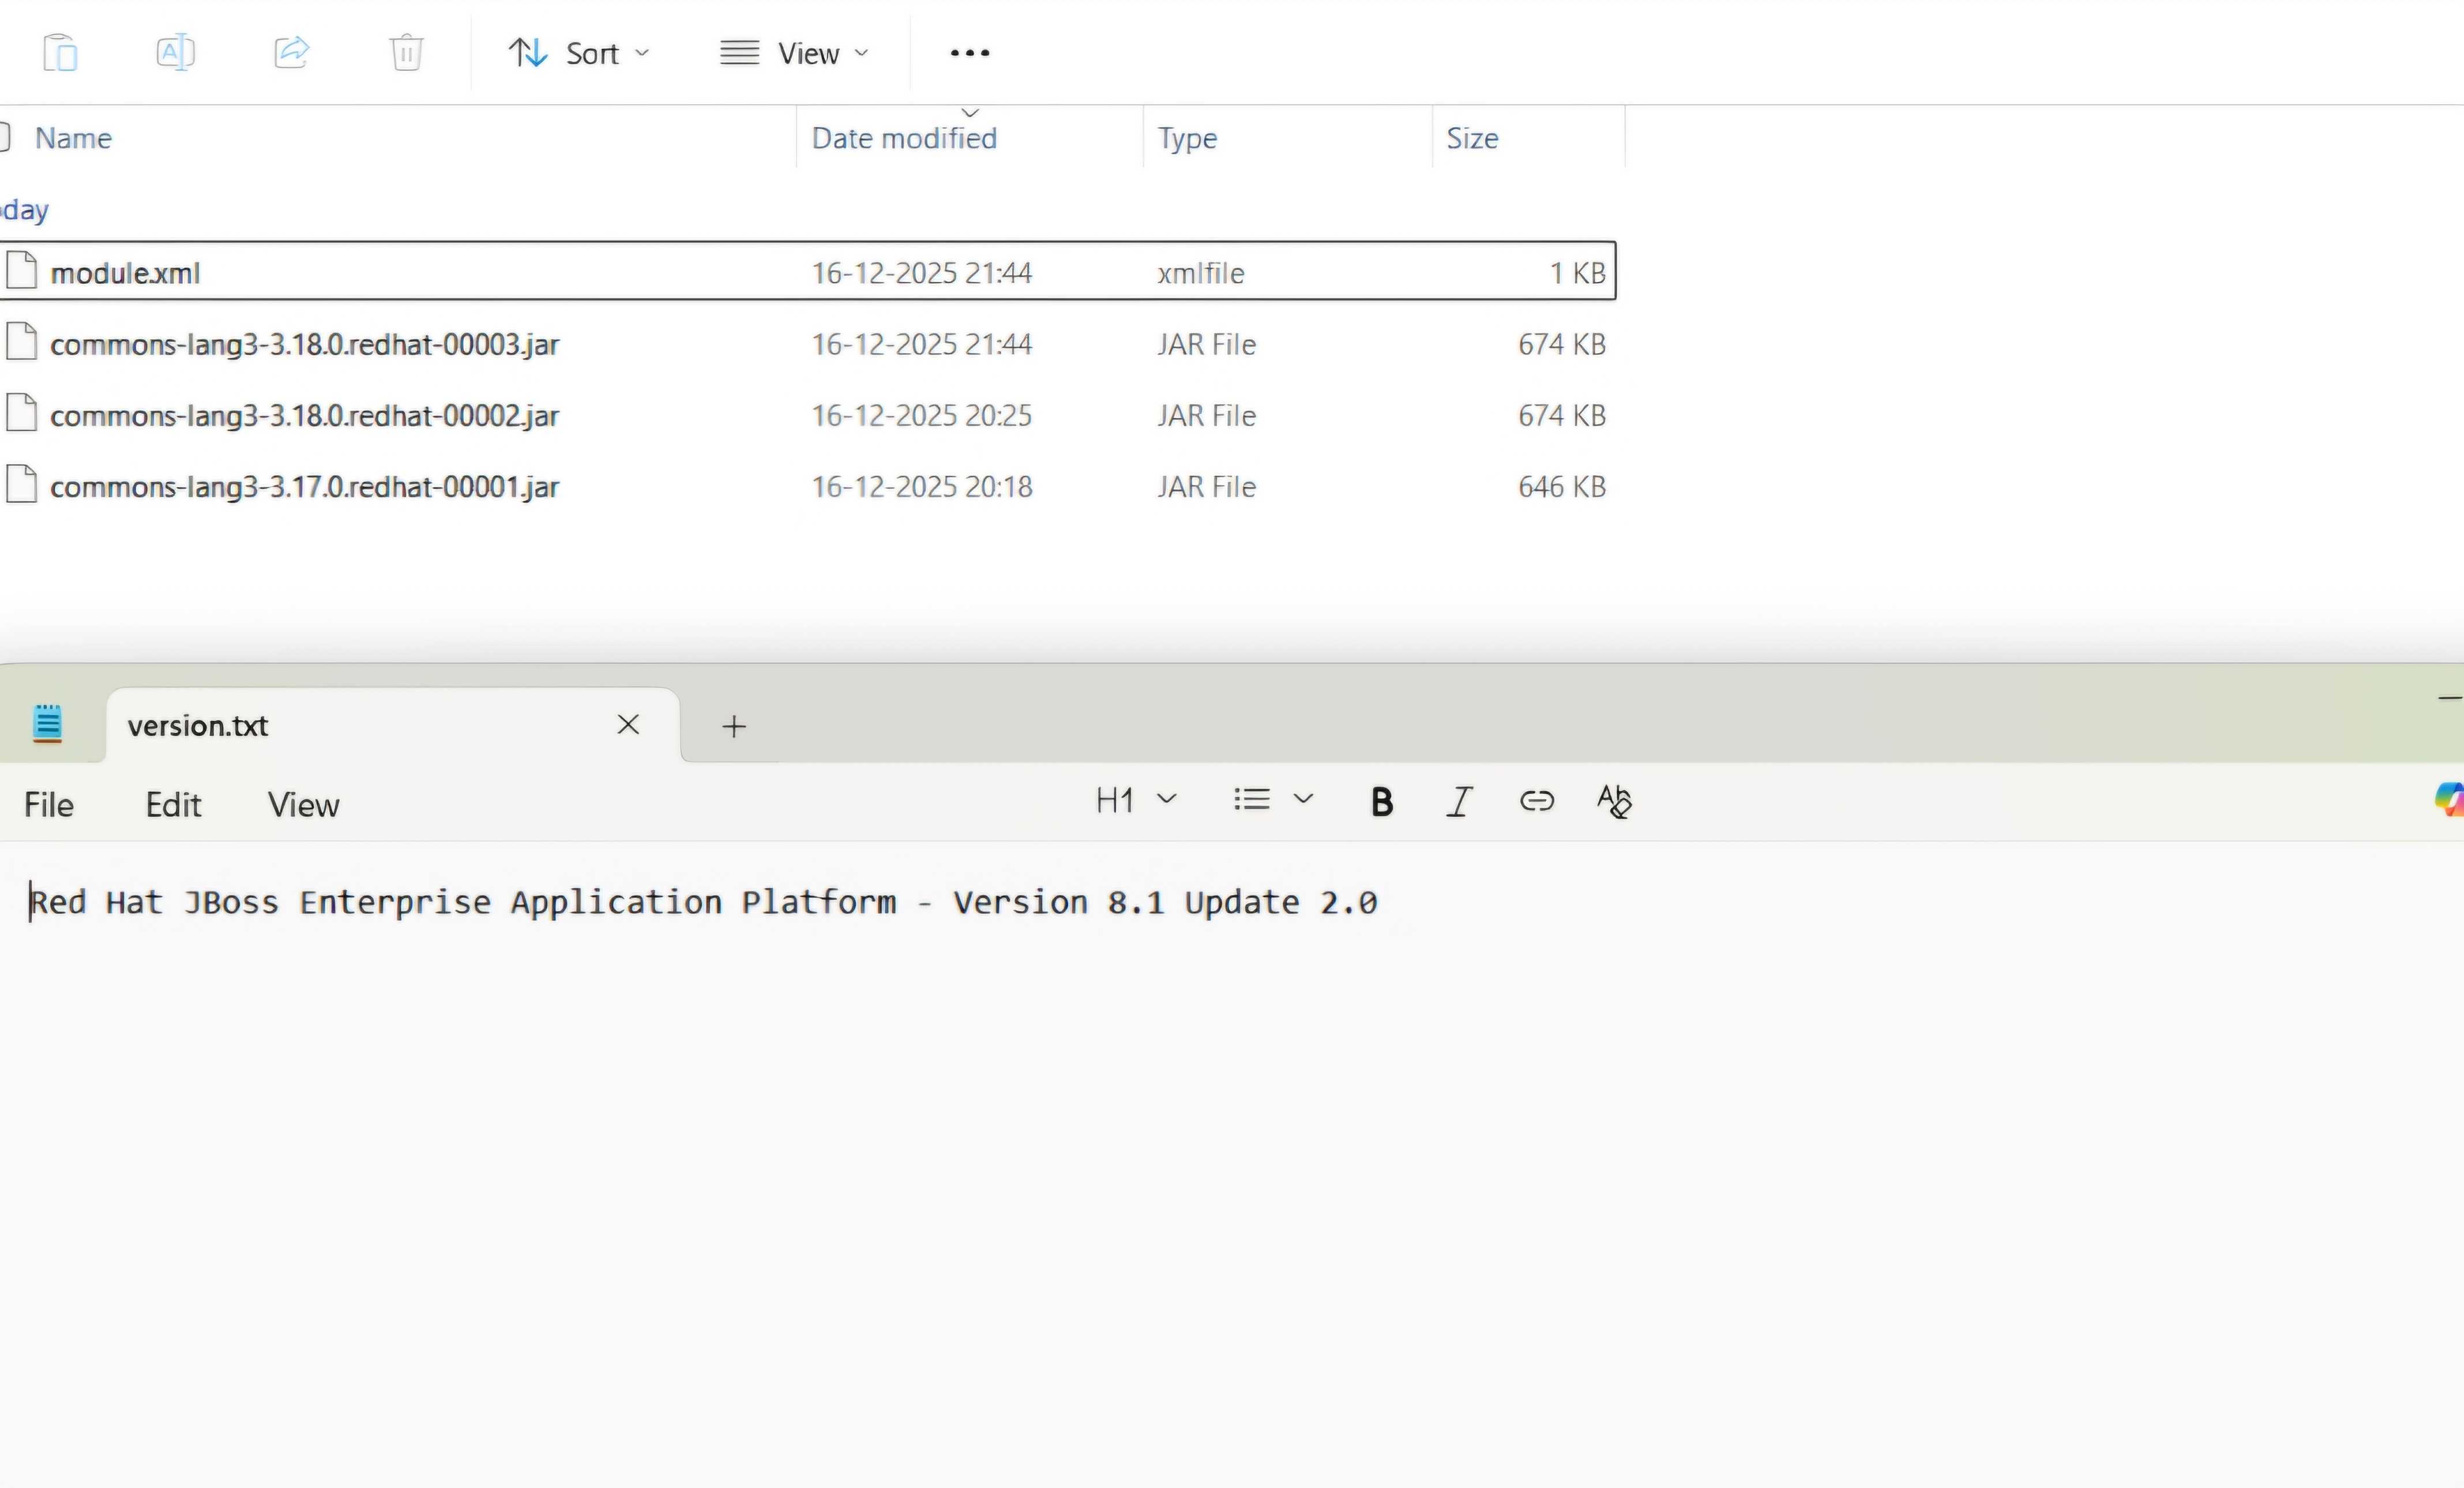Expand the list style dropdown

click(1273, 800)
